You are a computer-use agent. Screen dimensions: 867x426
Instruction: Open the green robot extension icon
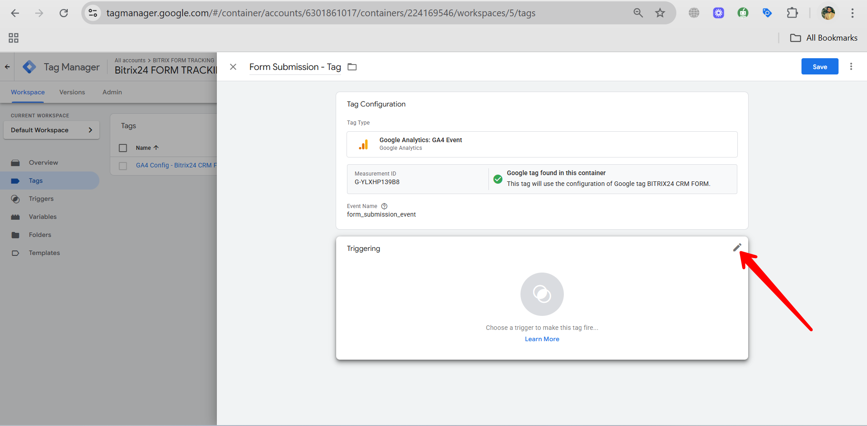point(743,13)
